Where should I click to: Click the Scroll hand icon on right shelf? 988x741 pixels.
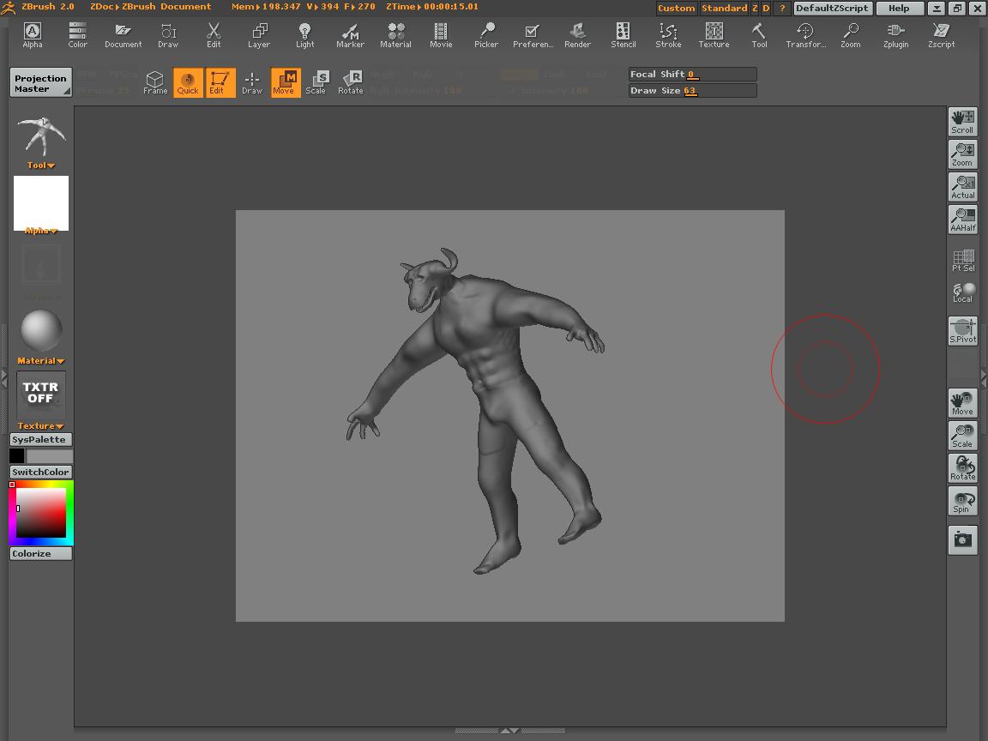click(x=962, y=122)
